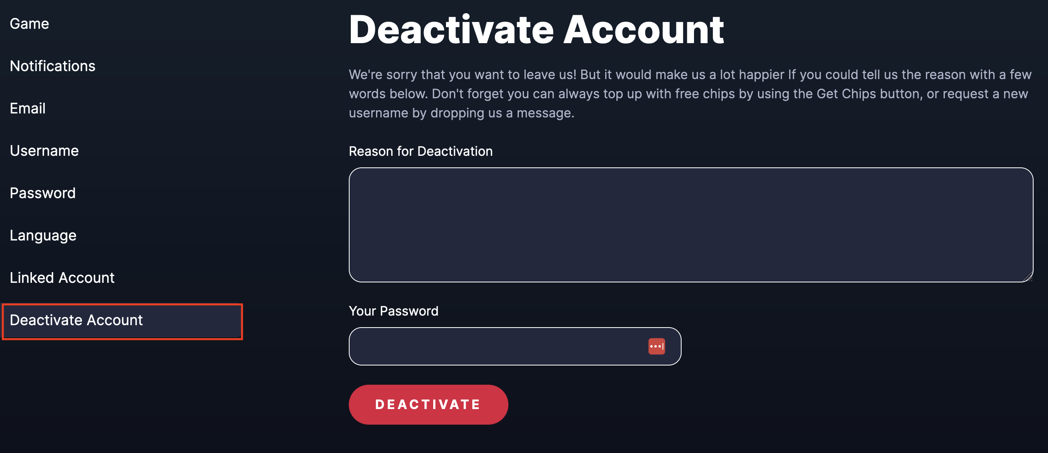Click the Deactivate Account page heading
The width and height of the screenshot is (1048, 453).
click(x=536, y=29)
